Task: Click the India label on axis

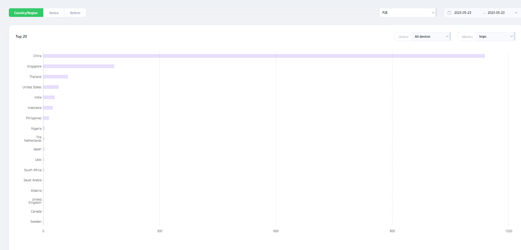Action: coord(38,98)
